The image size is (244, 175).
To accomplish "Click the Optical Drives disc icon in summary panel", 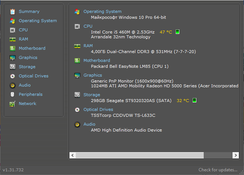I will point(77,110).
